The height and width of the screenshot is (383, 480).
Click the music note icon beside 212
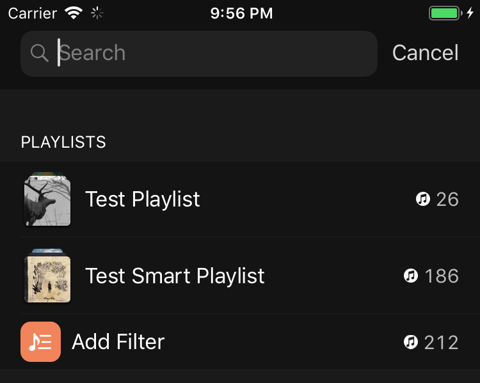(x=411, y=342)
